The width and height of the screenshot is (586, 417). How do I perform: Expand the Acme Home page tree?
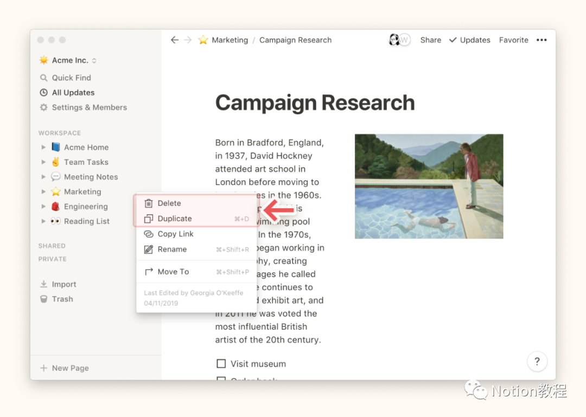point(43,147)
